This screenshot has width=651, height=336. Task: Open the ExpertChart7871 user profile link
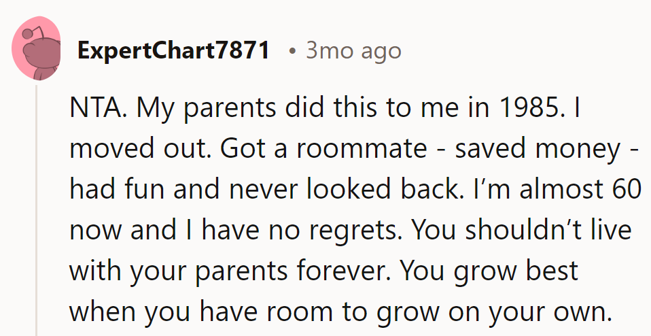click(x=173, y=50)
